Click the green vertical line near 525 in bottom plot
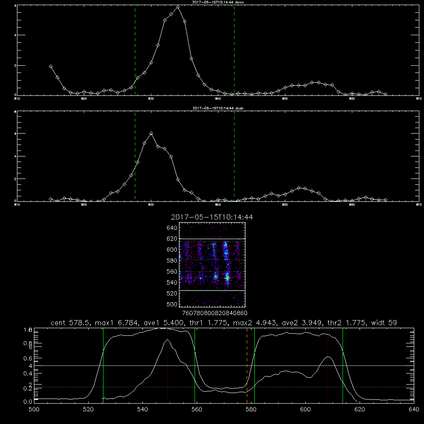The height and width of the screenshot is (424, 424). (103, 365)
